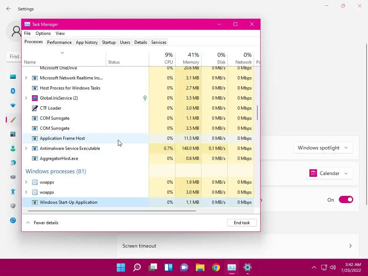The width and height of the screenshot is (368, 276).
Task: Switch to the Users tab
Action: (x=125, y=42)
